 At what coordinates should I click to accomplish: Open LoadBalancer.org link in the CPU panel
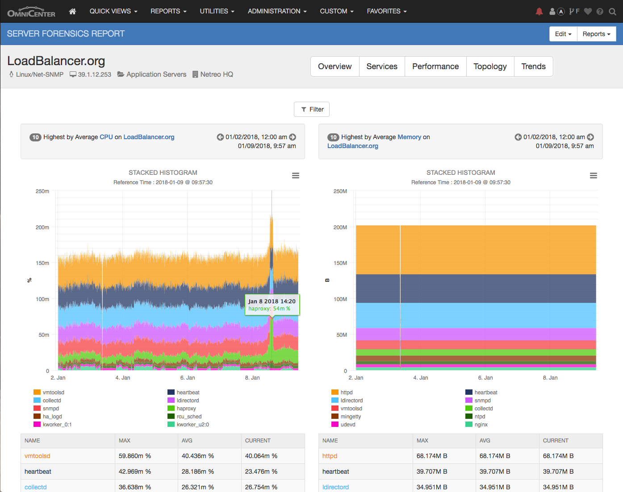point(149,137)
